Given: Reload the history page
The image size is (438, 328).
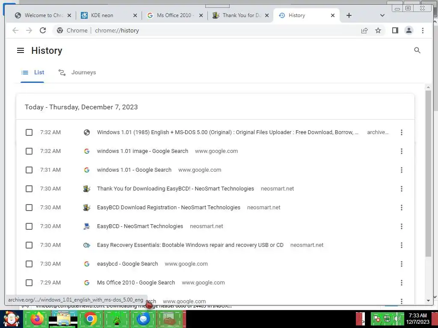Looking at the screenshot, I should tap(43, 30).
